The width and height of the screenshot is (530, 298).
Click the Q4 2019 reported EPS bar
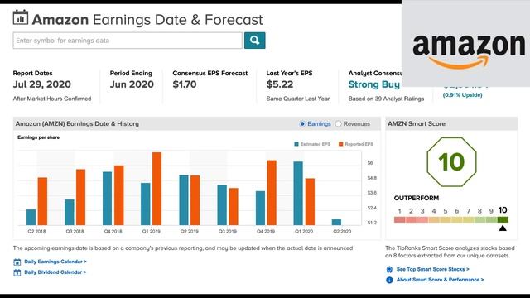tap(272, 193)
